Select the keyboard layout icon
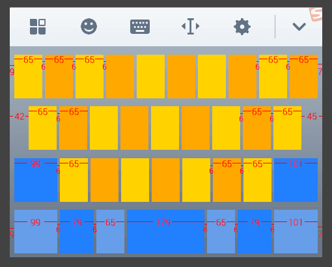Screen dimensions: 332x267 click(x=140, y=27)
